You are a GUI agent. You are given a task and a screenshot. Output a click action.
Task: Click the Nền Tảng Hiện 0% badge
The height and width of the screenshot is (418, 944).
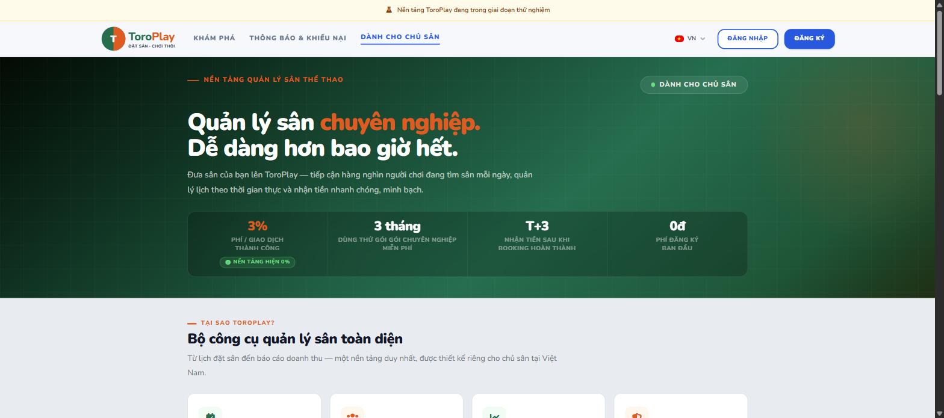tap(257, 262)
